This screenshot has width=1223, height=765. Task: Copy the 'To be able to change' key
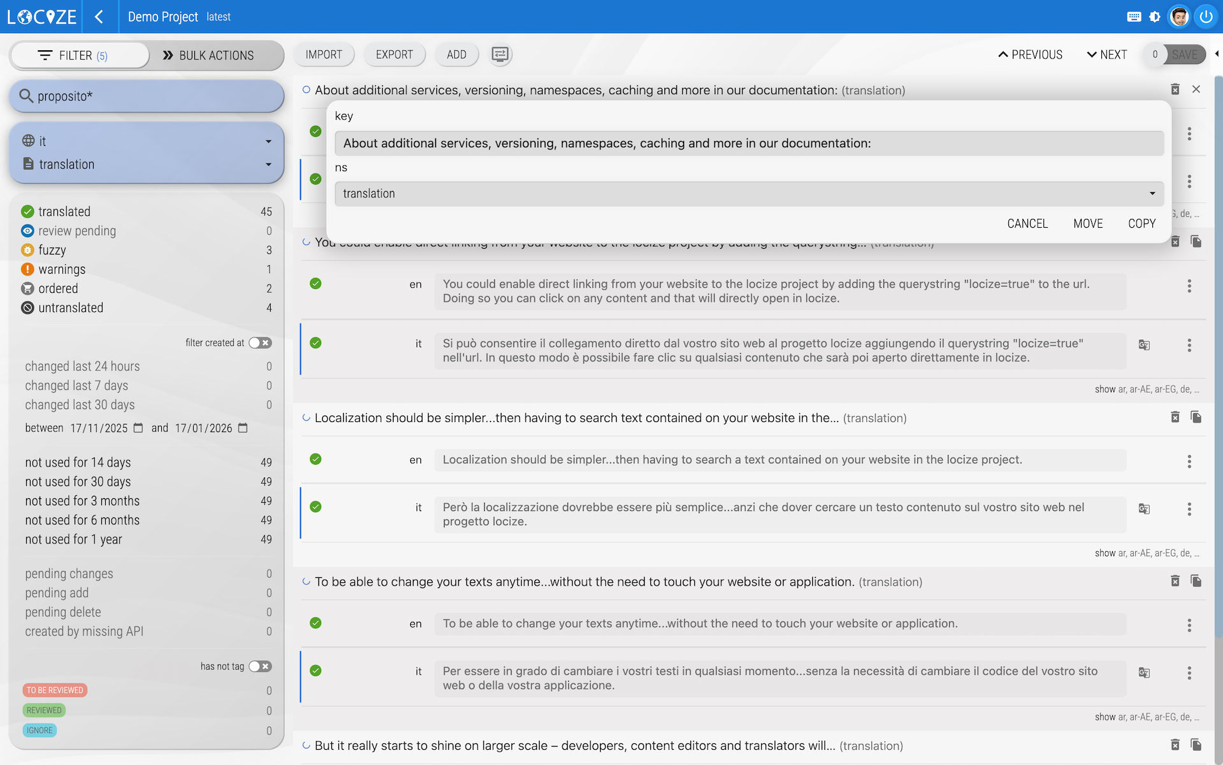(x=1196, y=581)
